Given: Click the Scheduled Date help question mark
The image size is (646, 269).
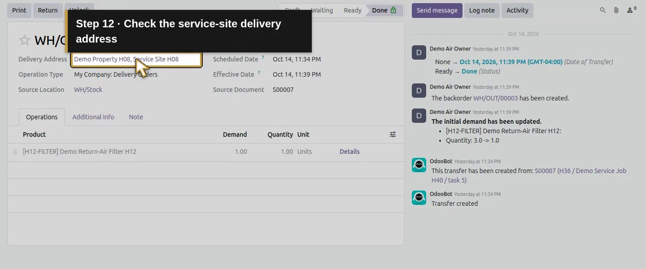Looking at the screenshot, I should (x=263, y=58).
